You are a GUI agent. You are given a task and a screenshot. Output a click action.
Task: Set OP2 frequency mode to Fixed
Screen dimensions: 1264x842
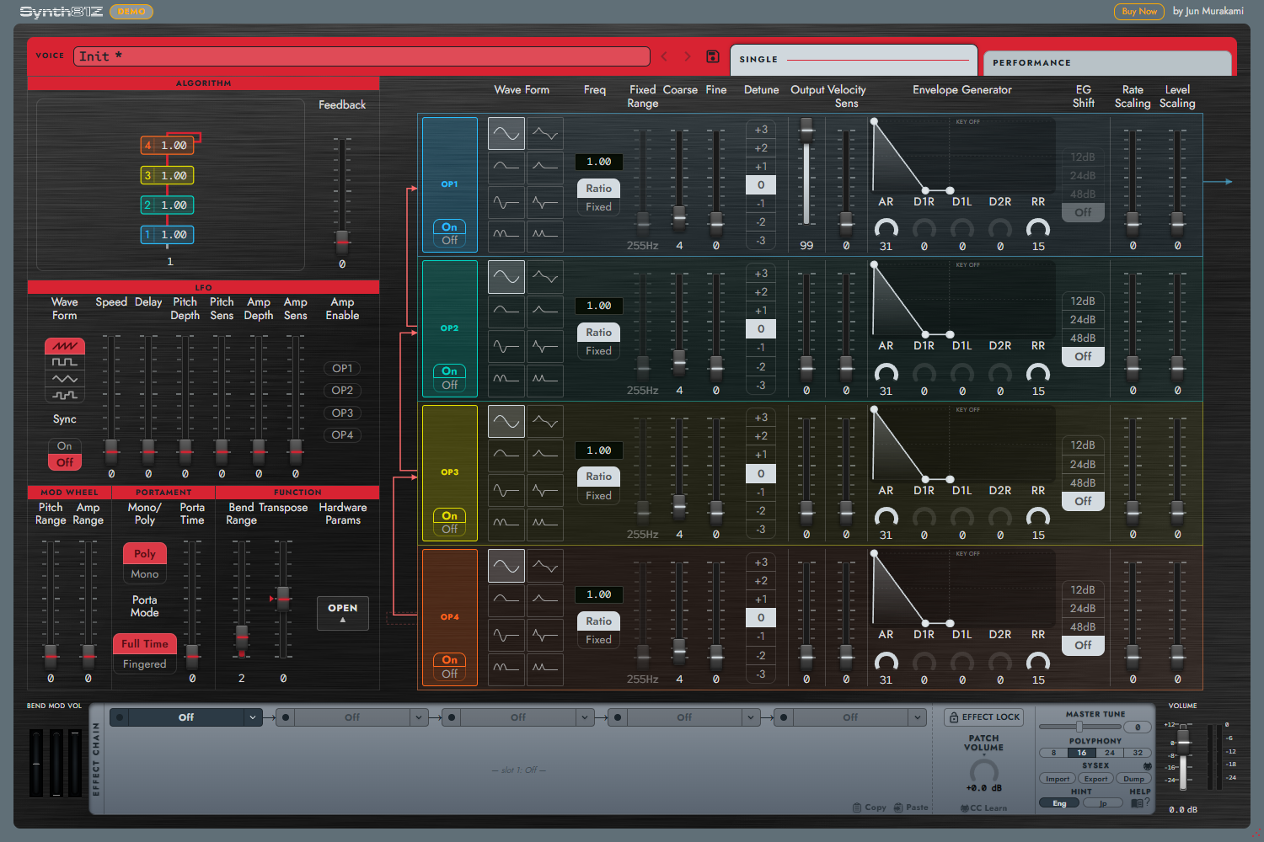(599, 351)
